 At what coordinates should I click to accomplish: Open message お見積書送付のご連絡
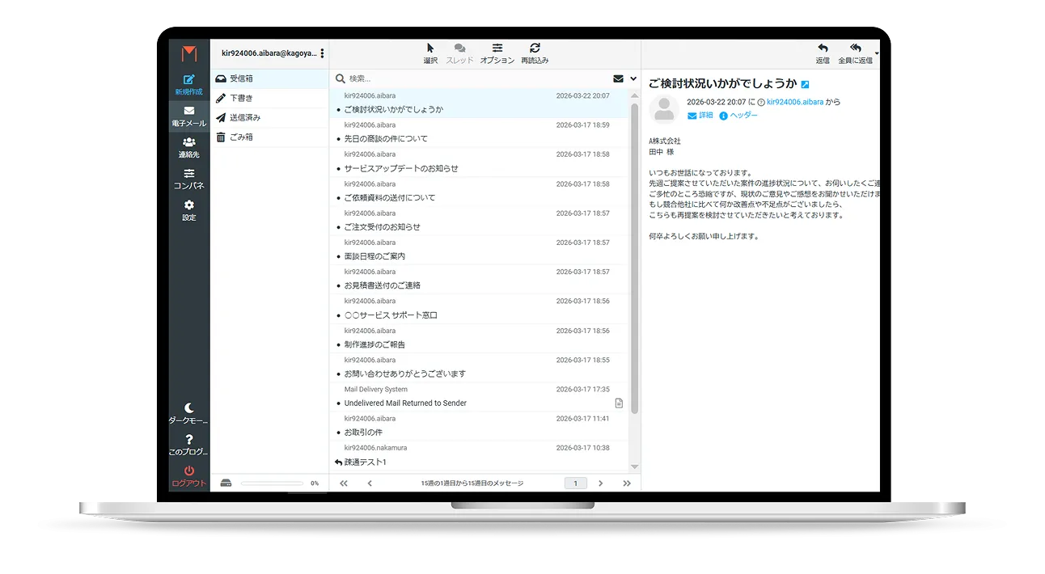pos(478,279)
